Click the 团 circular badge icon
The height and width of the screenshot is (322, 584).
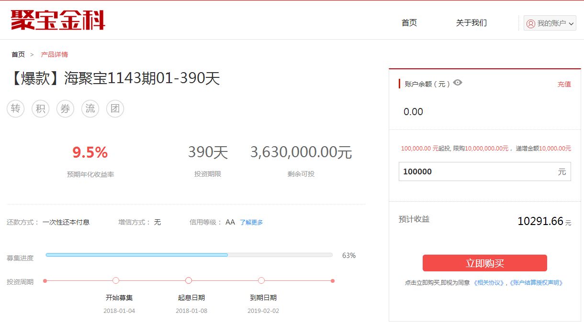[115, 108]
